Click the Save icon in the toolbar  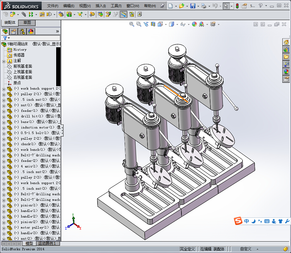pos(193,6)
